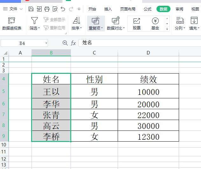Click 全部显示 filter option

[54, 20]
